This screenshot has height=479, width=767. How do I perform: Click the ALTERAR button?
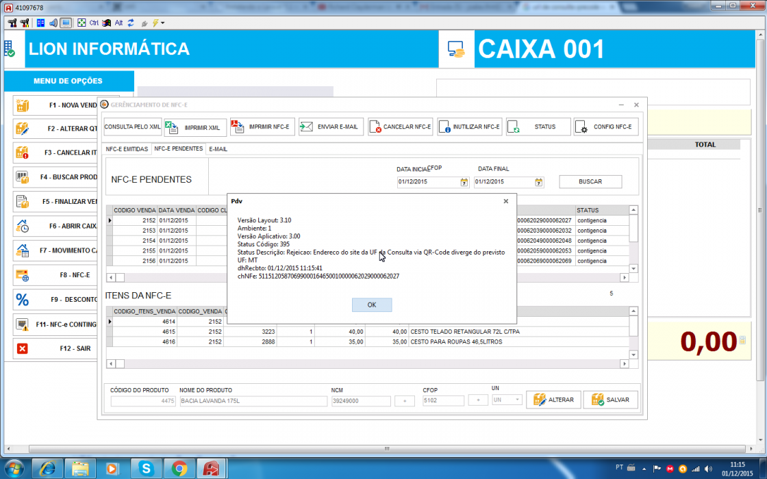pyautogui.click(x=554, y=400)
